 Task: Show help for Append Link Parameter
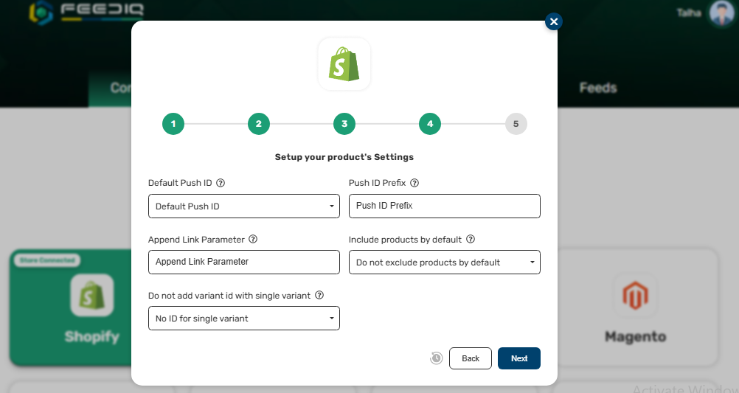click(x=253, y=239)
